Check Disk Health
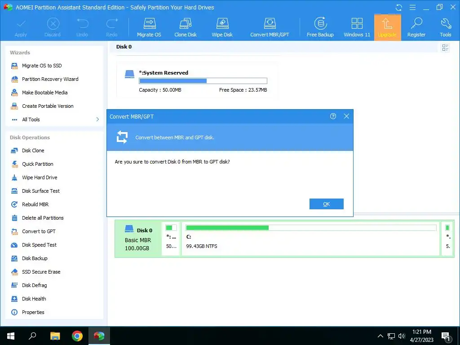 point(34,299)
